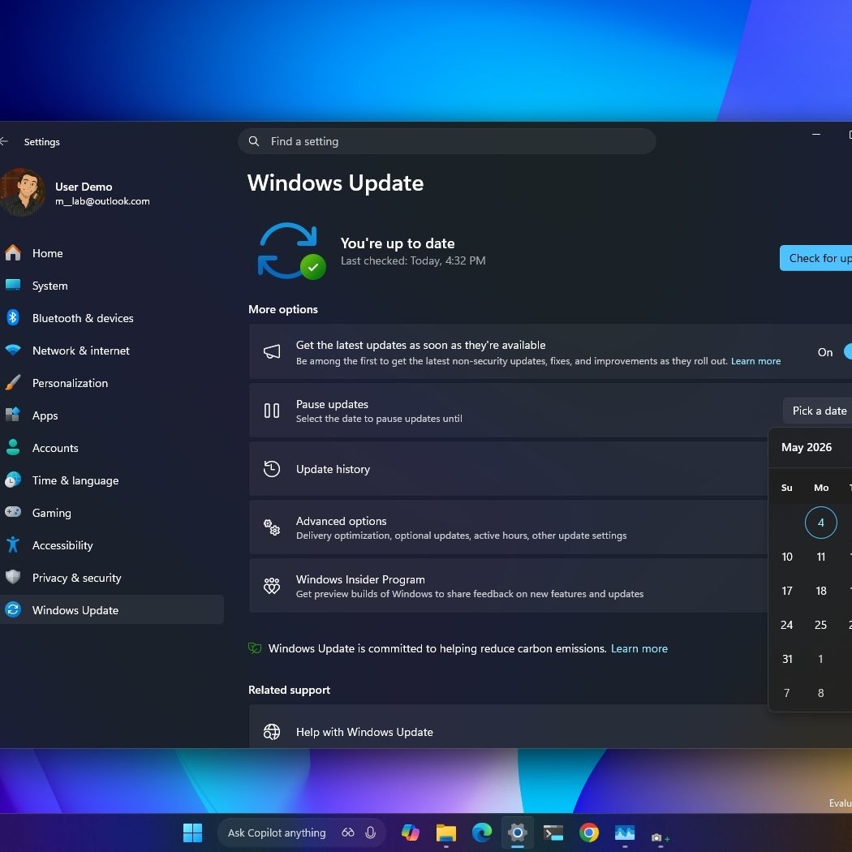Click the back arrow beside Settings
Image resolution: width=852 pixels, height=852 pixels.
tap(4, 141)
